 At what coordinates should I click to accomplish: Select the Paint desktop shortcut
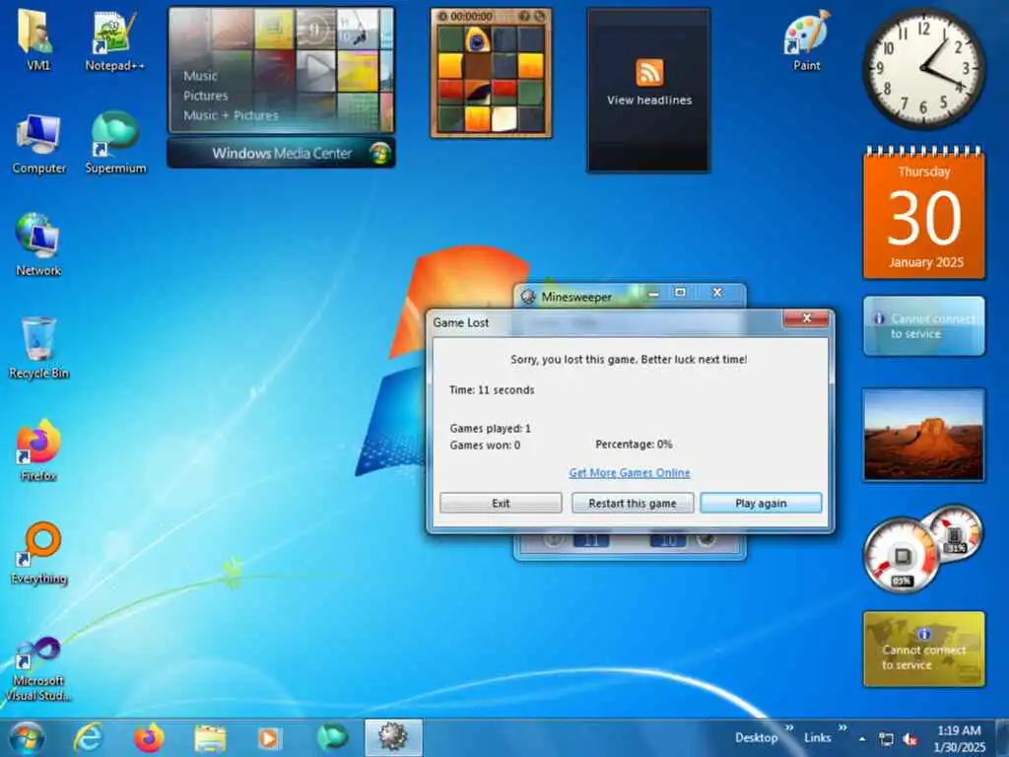pyautogui.click(x=806, y=39)
